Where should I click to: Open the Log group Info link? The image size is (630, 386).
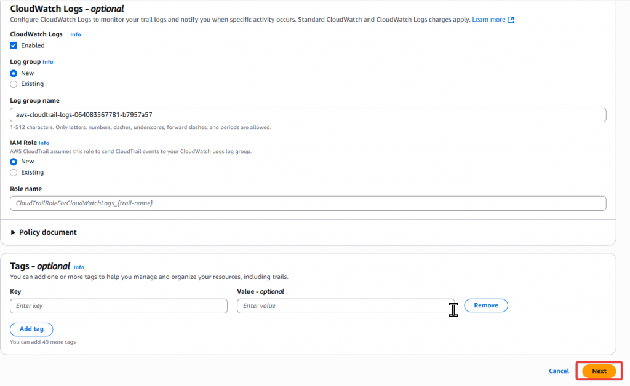pos(48,62)
